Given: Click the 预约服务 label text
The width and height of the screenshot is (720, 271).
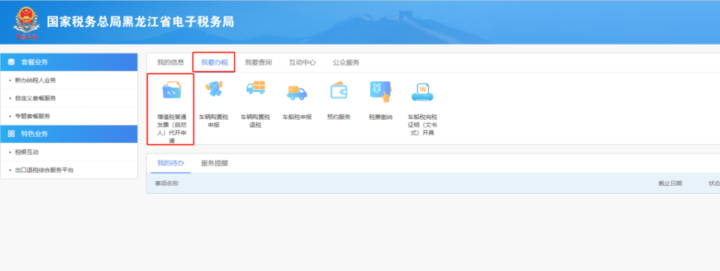Looking at the screenshot, I should click(339, 117).
